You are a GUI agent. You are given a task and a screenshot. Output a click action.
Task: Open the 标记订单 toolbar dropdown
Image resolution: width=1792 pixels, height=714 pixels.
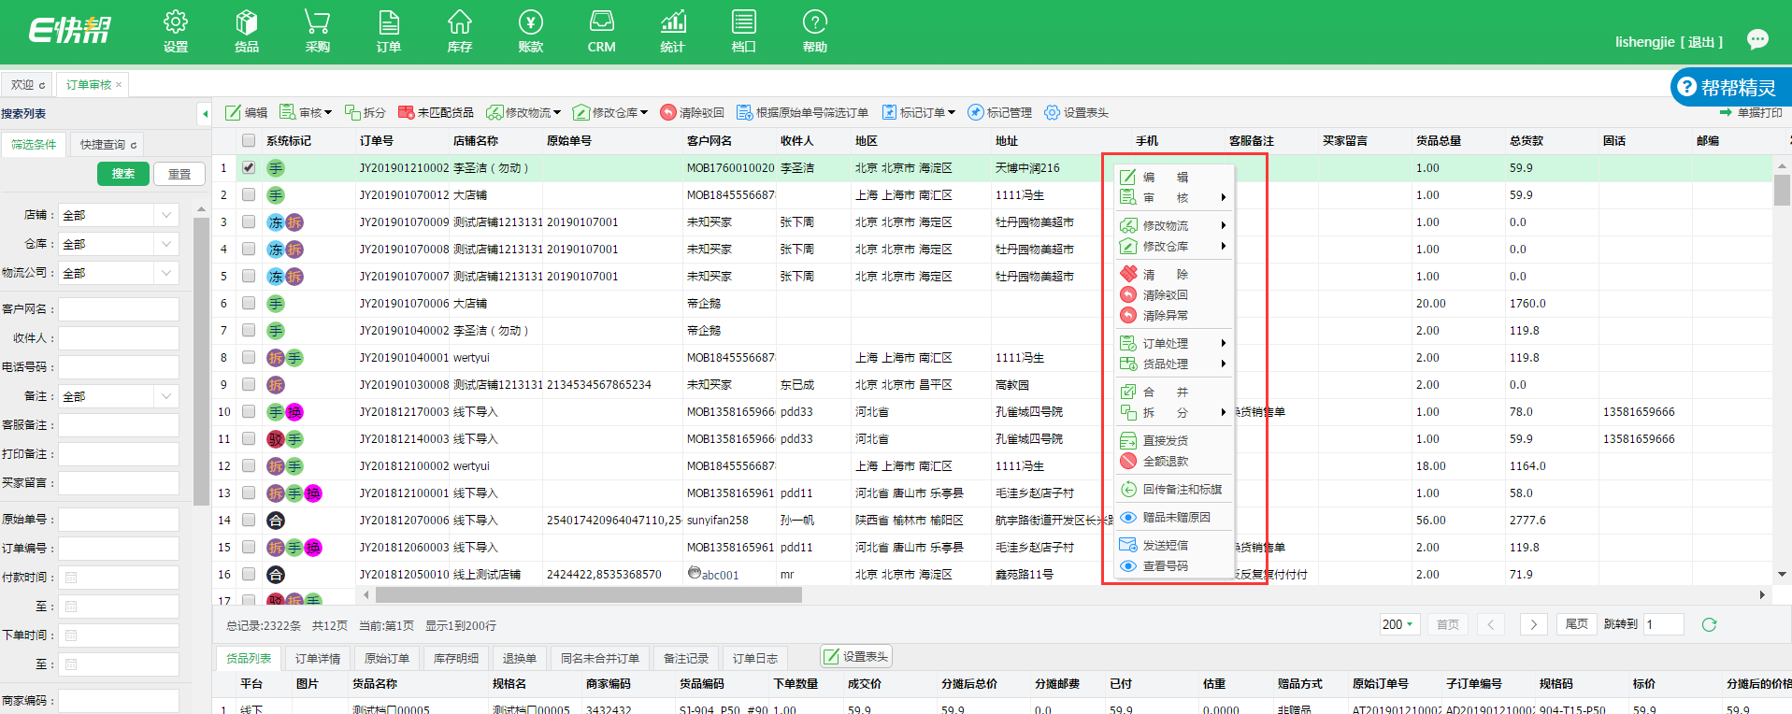coord(919,112)
